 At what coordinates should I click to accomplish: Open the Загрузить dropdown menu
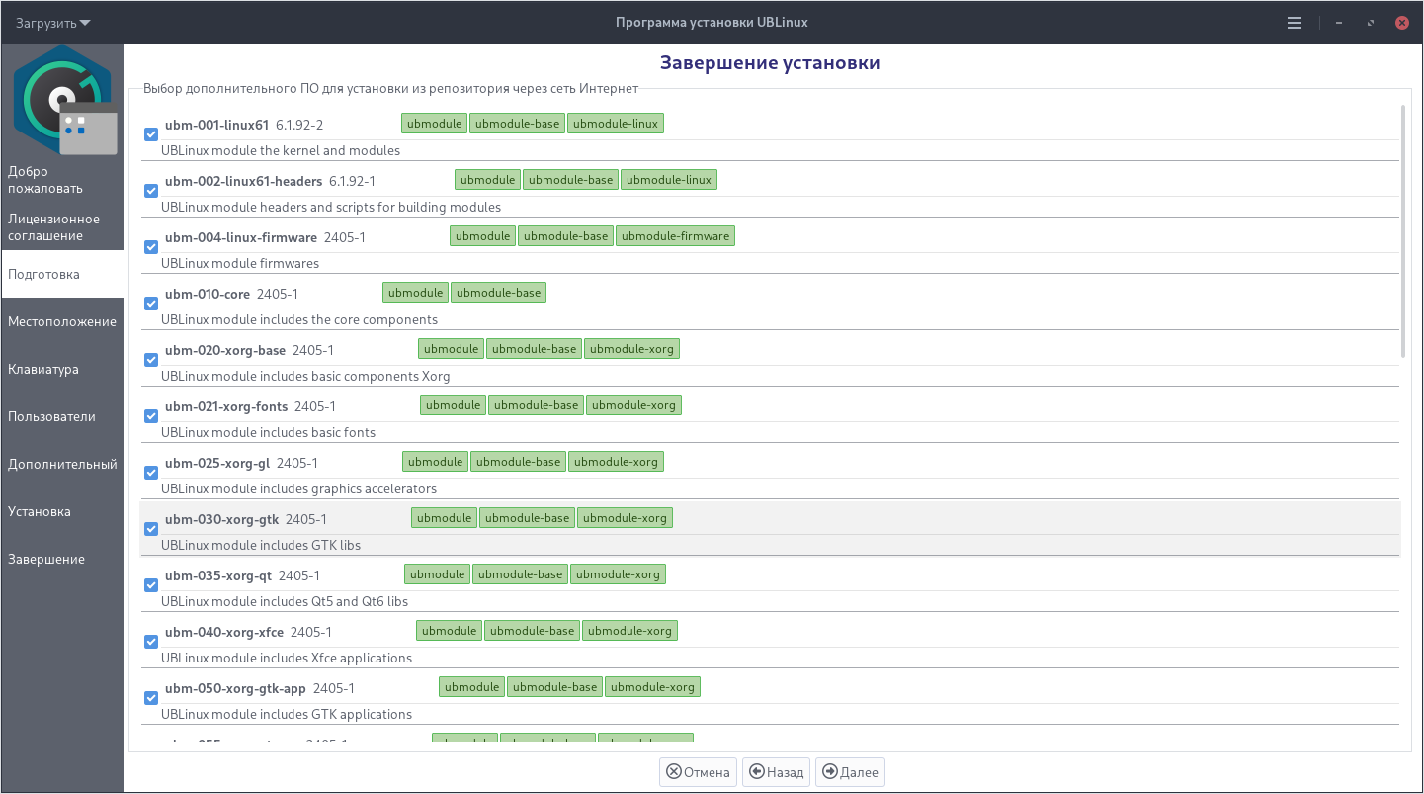(x=53, y=22)
